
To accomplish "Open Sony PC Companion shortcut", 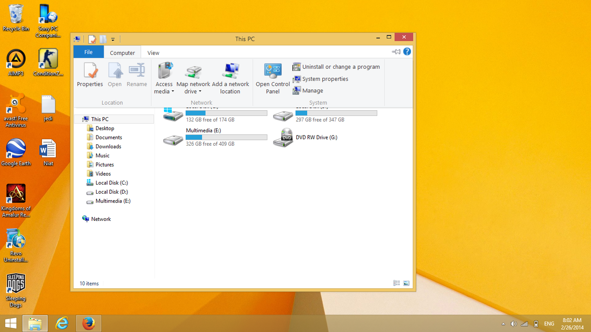I will click(48, 21).
